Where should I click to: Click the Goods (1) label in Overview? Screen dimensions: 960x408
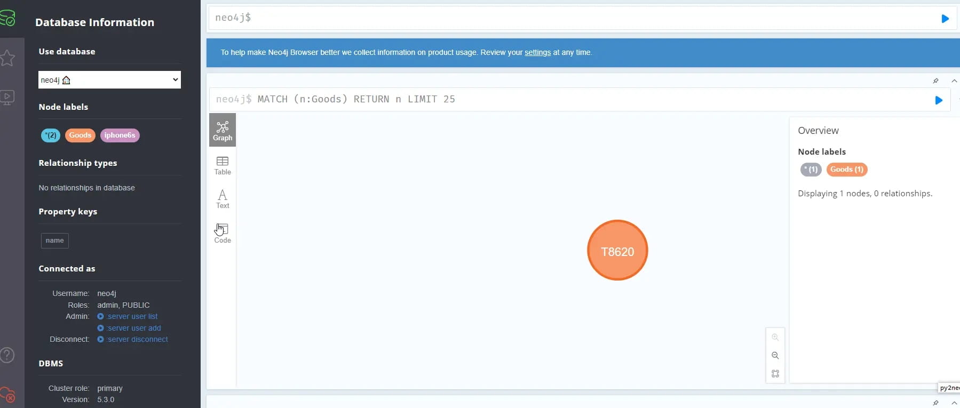pos(847,170)
